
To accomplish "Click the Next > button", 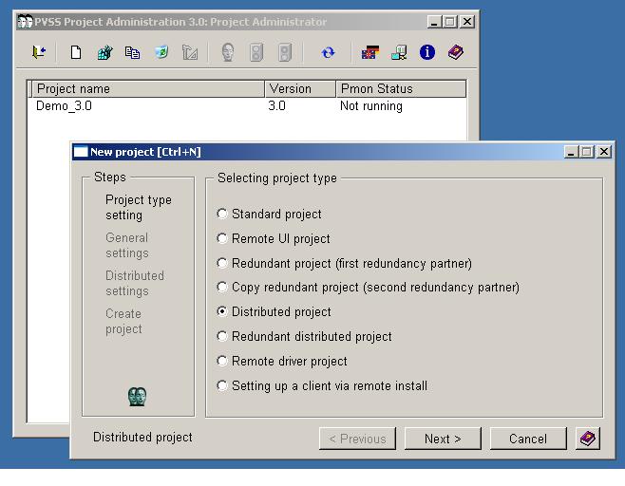I will (x=443, y=439).
